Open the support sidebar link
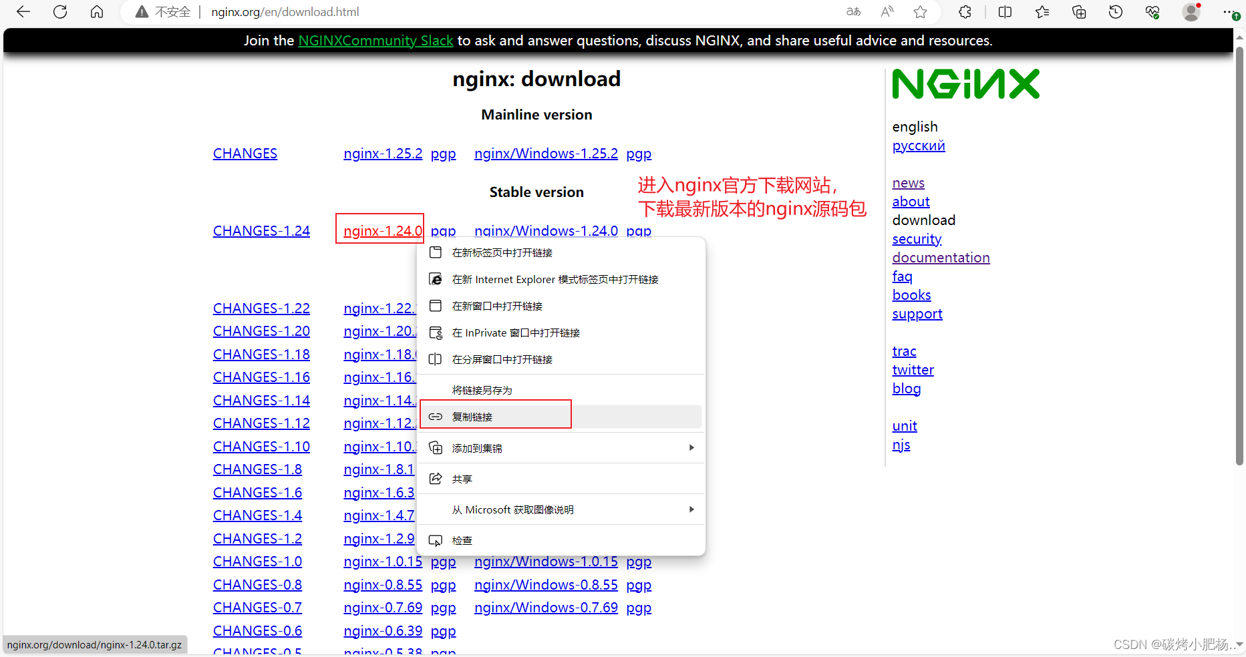The height and width of the screenshot is (657, 1246). click(917, 314)
